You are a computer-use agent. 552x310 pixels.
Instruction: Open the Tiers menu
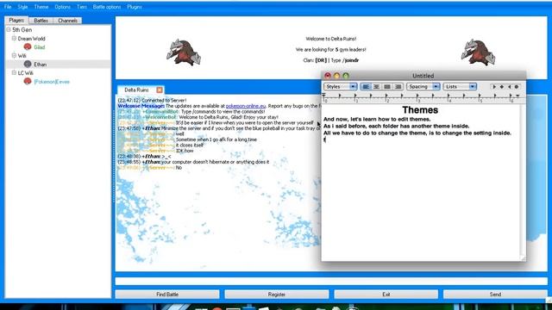[x=82, y=7]
